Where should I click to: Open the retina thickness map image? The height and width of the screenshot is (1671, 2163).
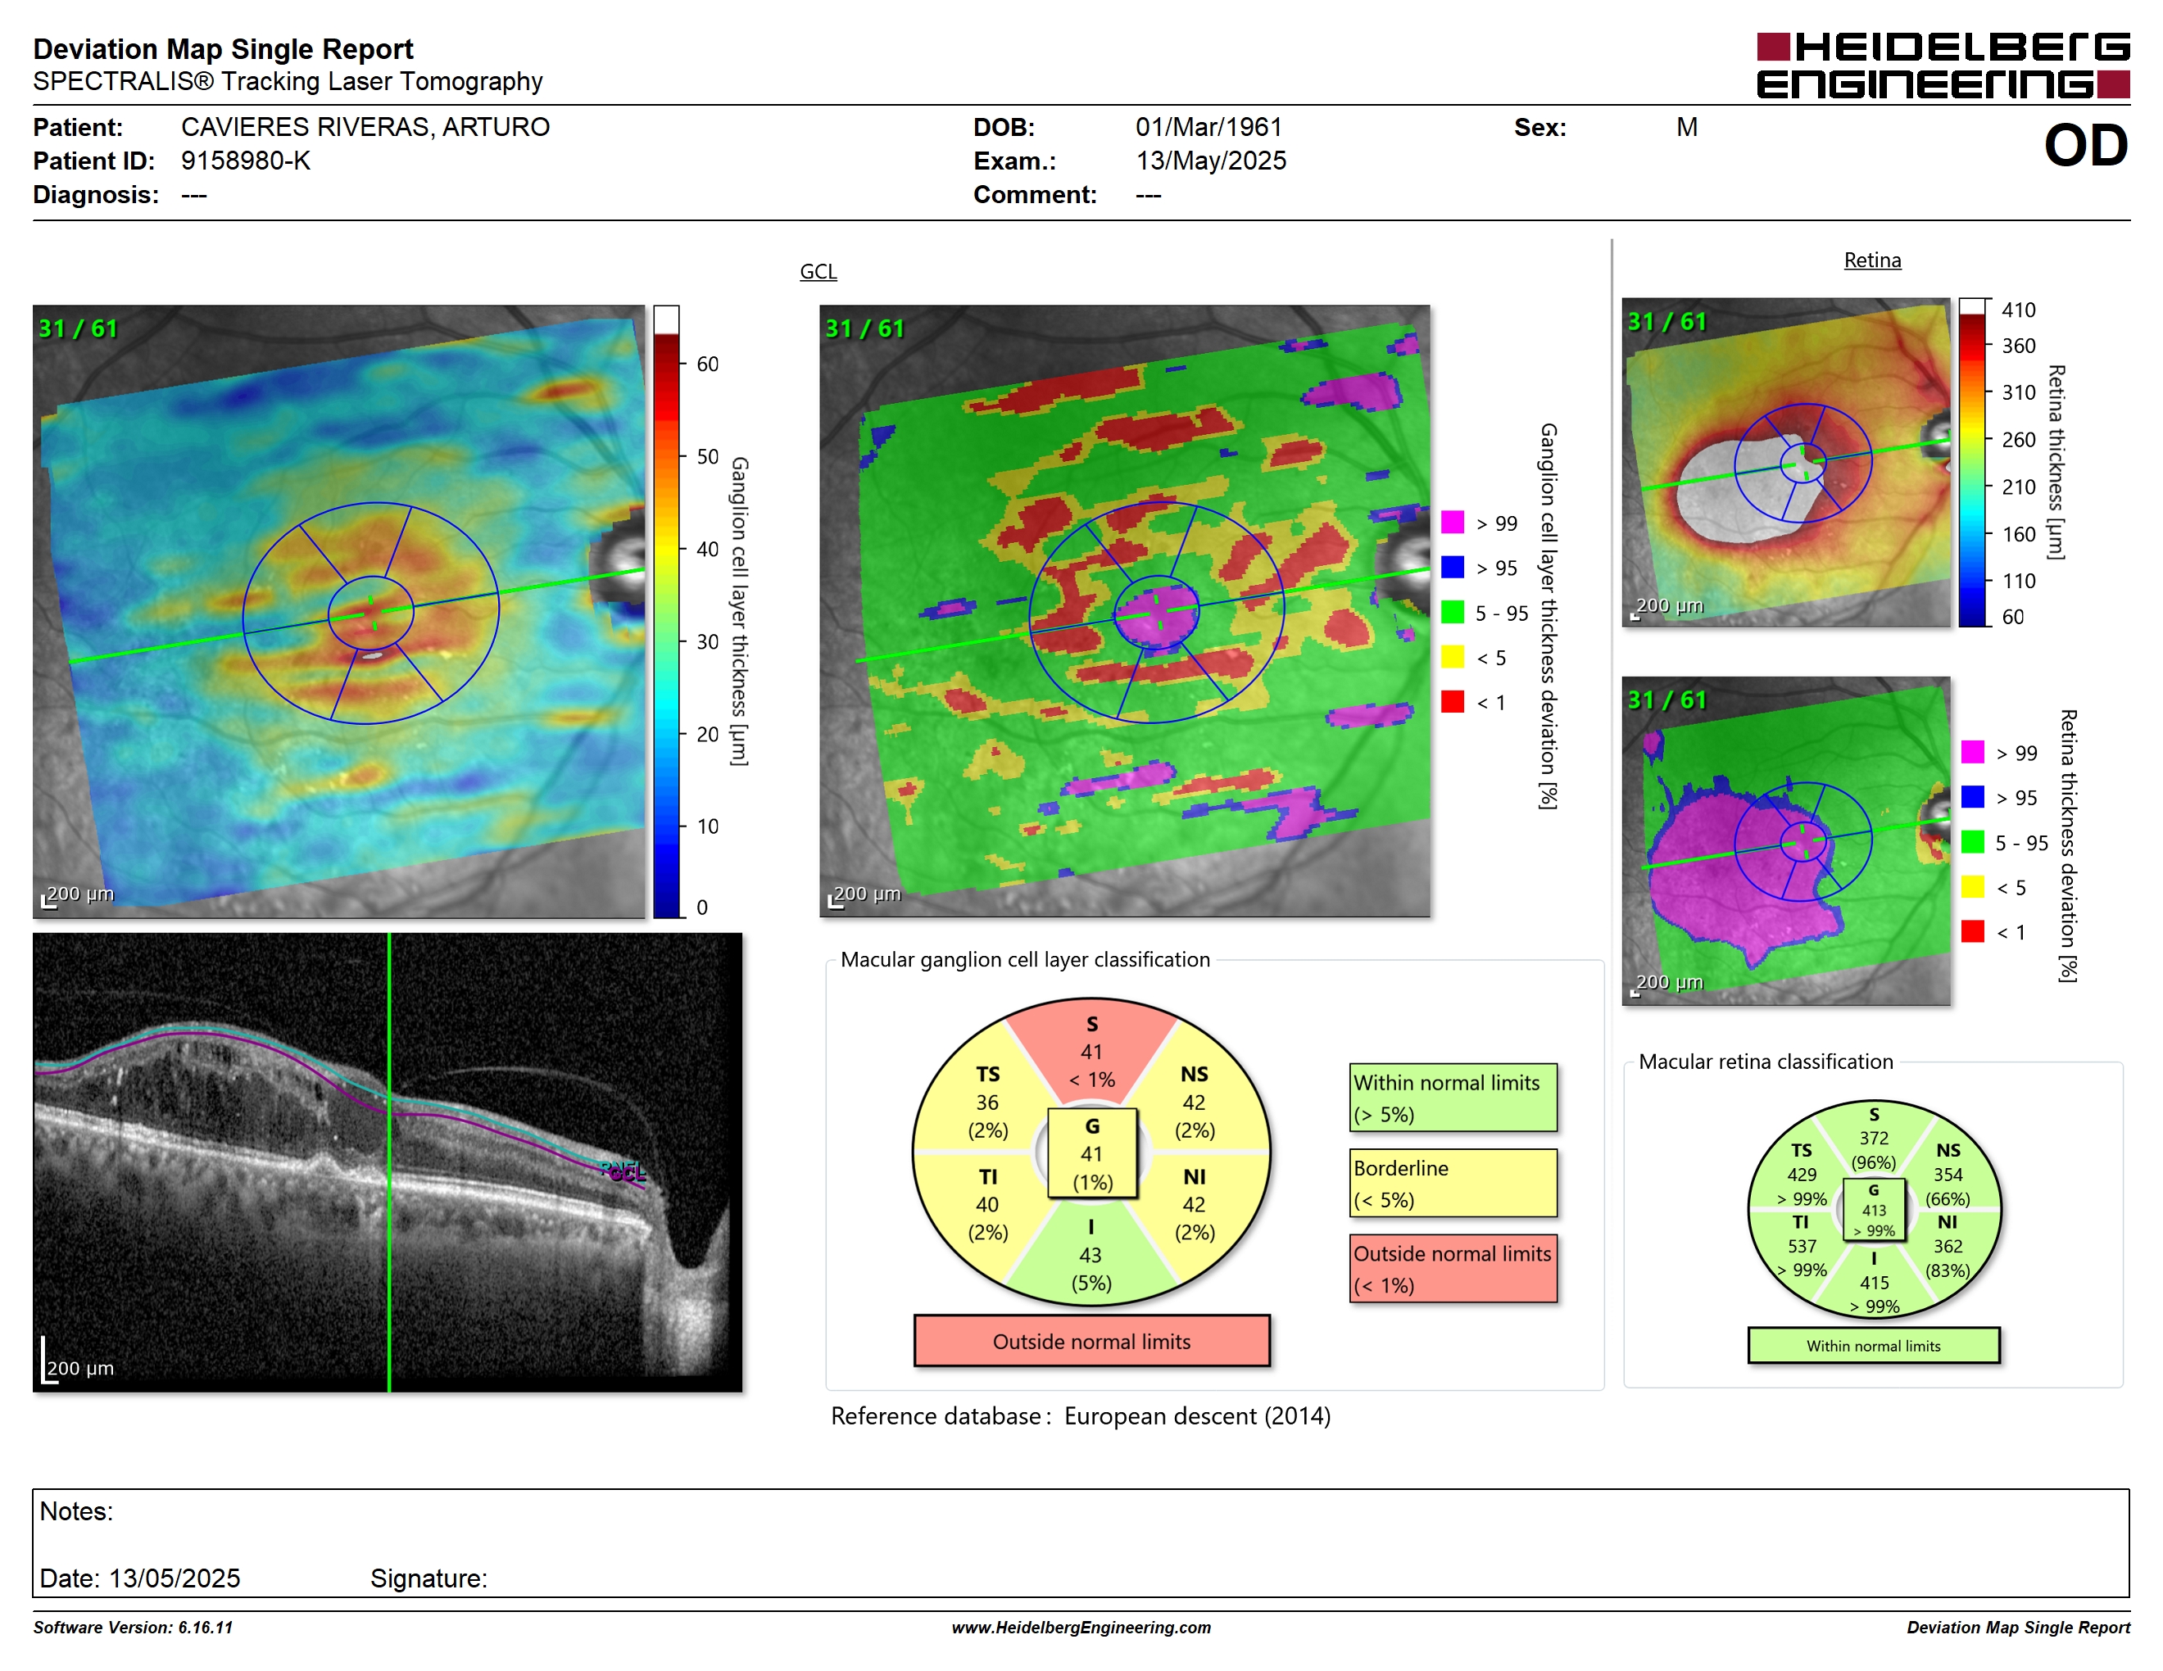tap(1785, 462)
